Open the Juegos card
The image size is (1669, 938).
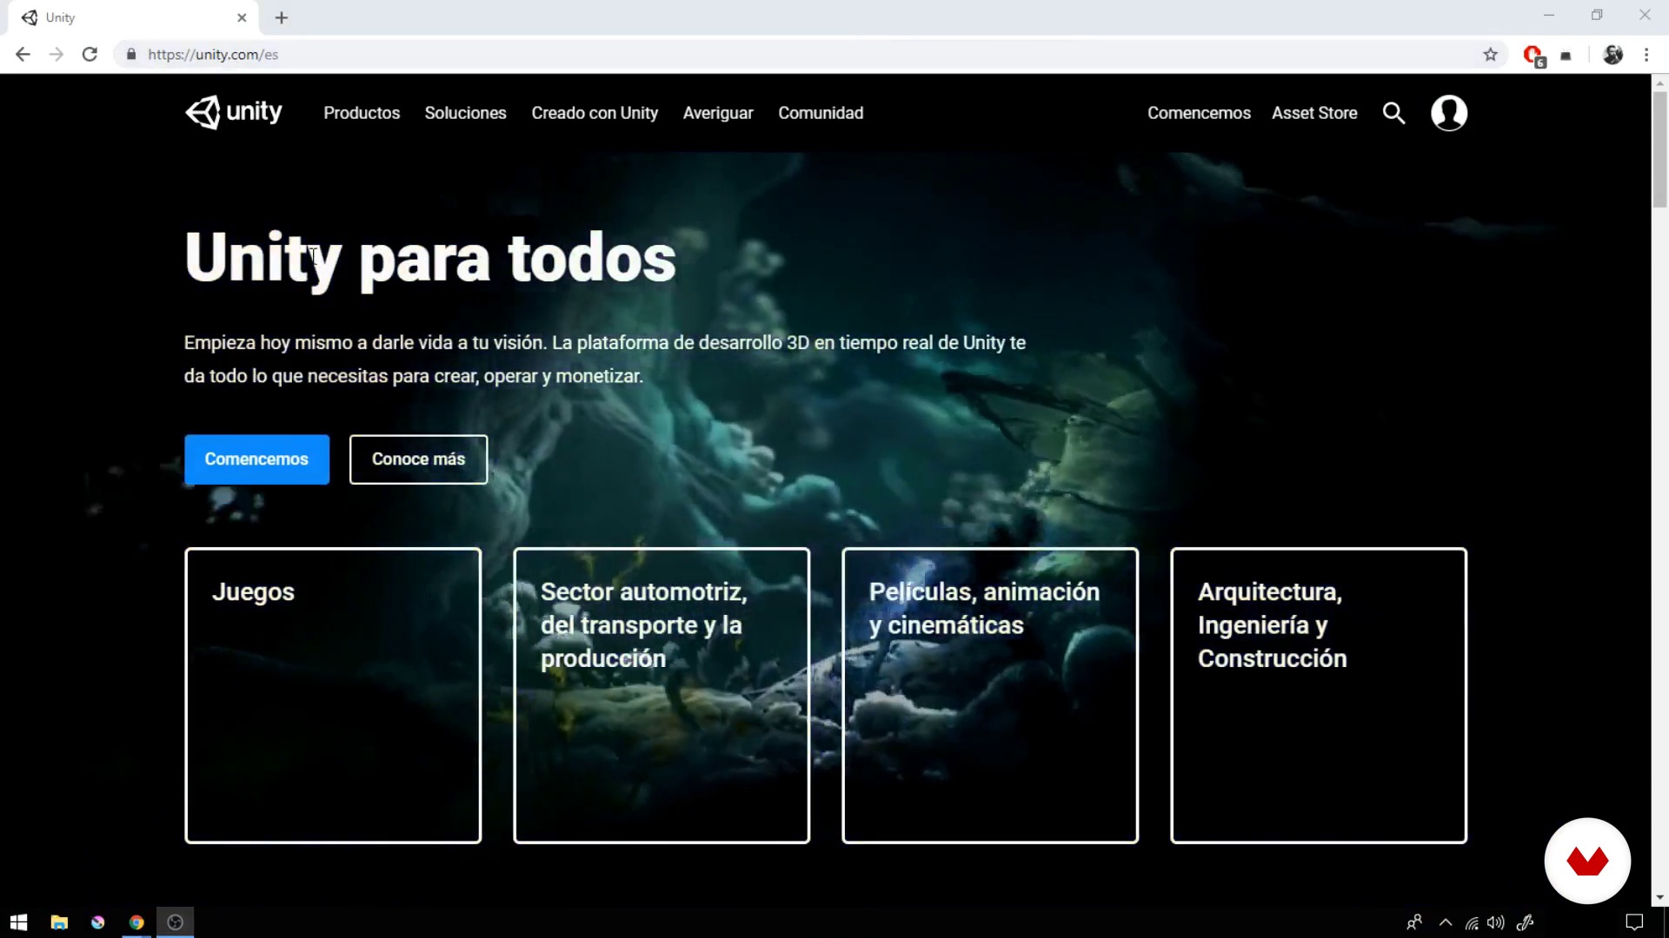333,695
